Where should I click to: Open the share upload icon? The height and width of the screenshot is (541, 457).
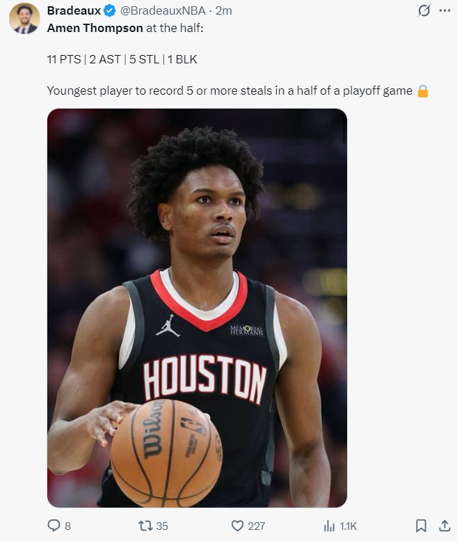coord(444,526)
